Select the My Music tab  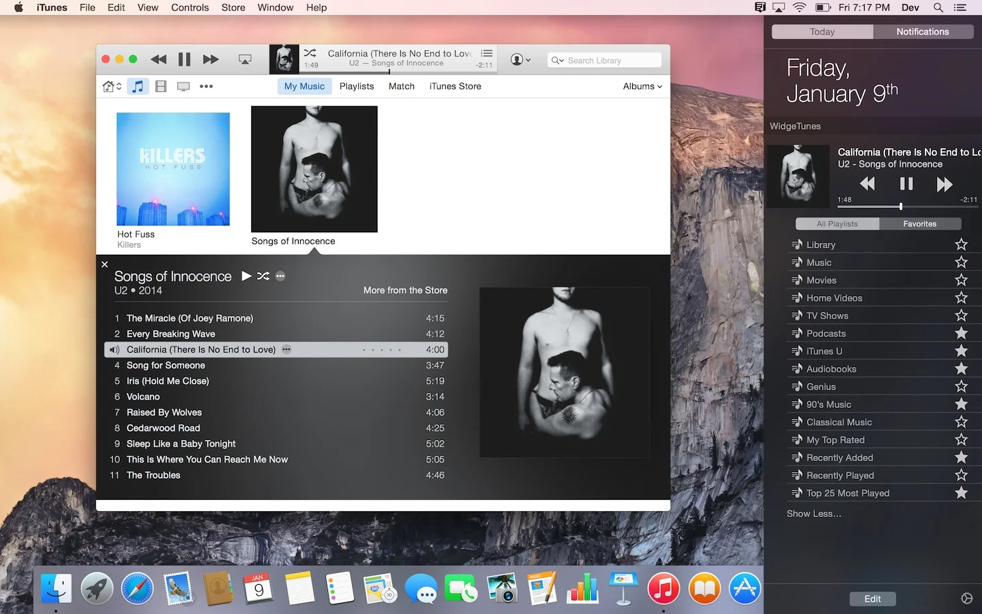(x=304, y=86)
